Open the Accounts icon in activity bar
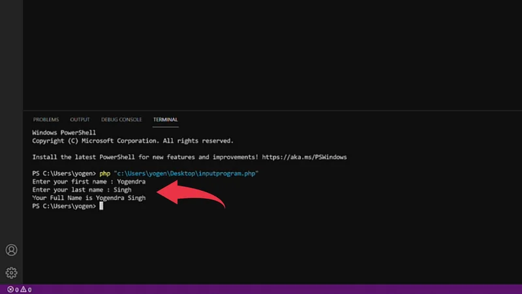Screen dimensions: 522x294 coord(11,250)
